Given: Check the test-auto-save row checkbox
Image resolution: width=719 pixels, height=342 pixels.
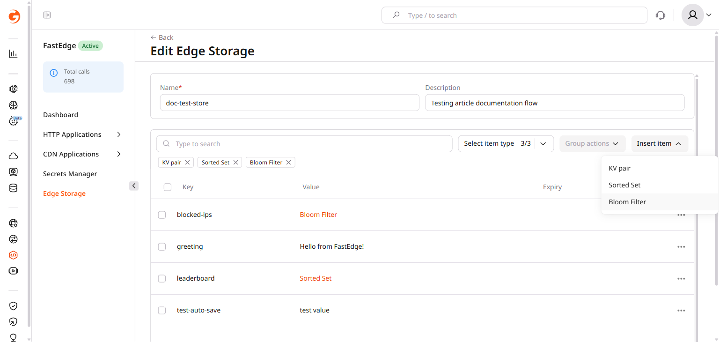Looking at the screenshot, I should 162,310.
